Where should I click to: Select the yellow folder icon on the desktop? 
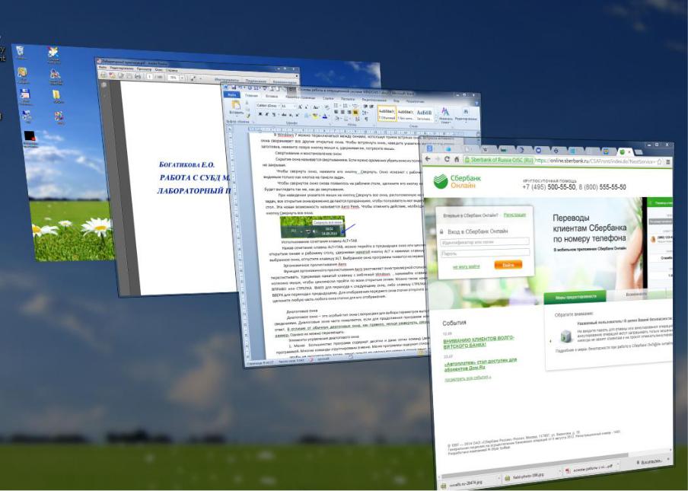pos(56,95)
